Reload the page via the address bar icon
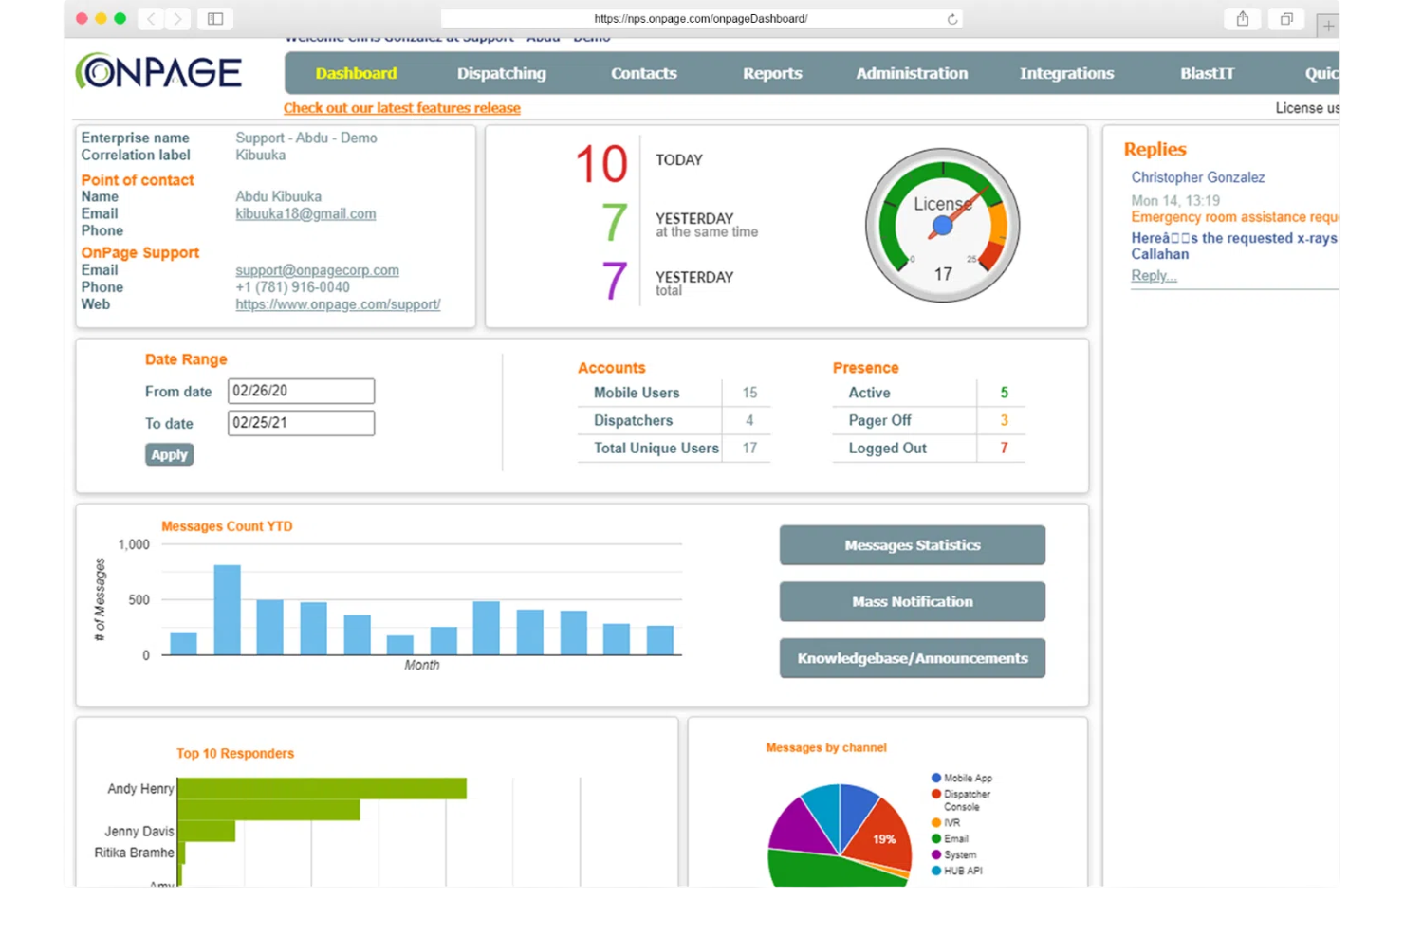 coord(951,18)
